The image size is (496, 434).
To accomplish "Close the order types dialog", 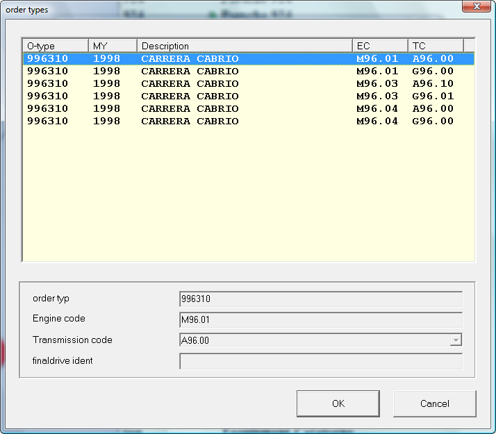I will click(477, 6).
